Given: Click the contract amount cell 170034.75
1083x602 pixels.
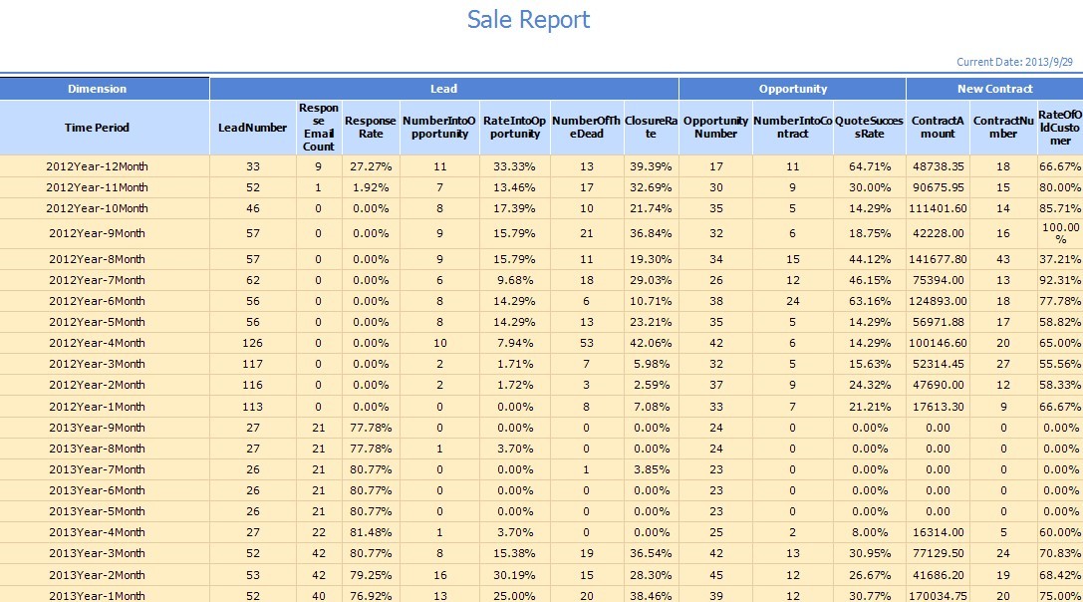Looking at the screenshot, I should [x=938, y=596].
